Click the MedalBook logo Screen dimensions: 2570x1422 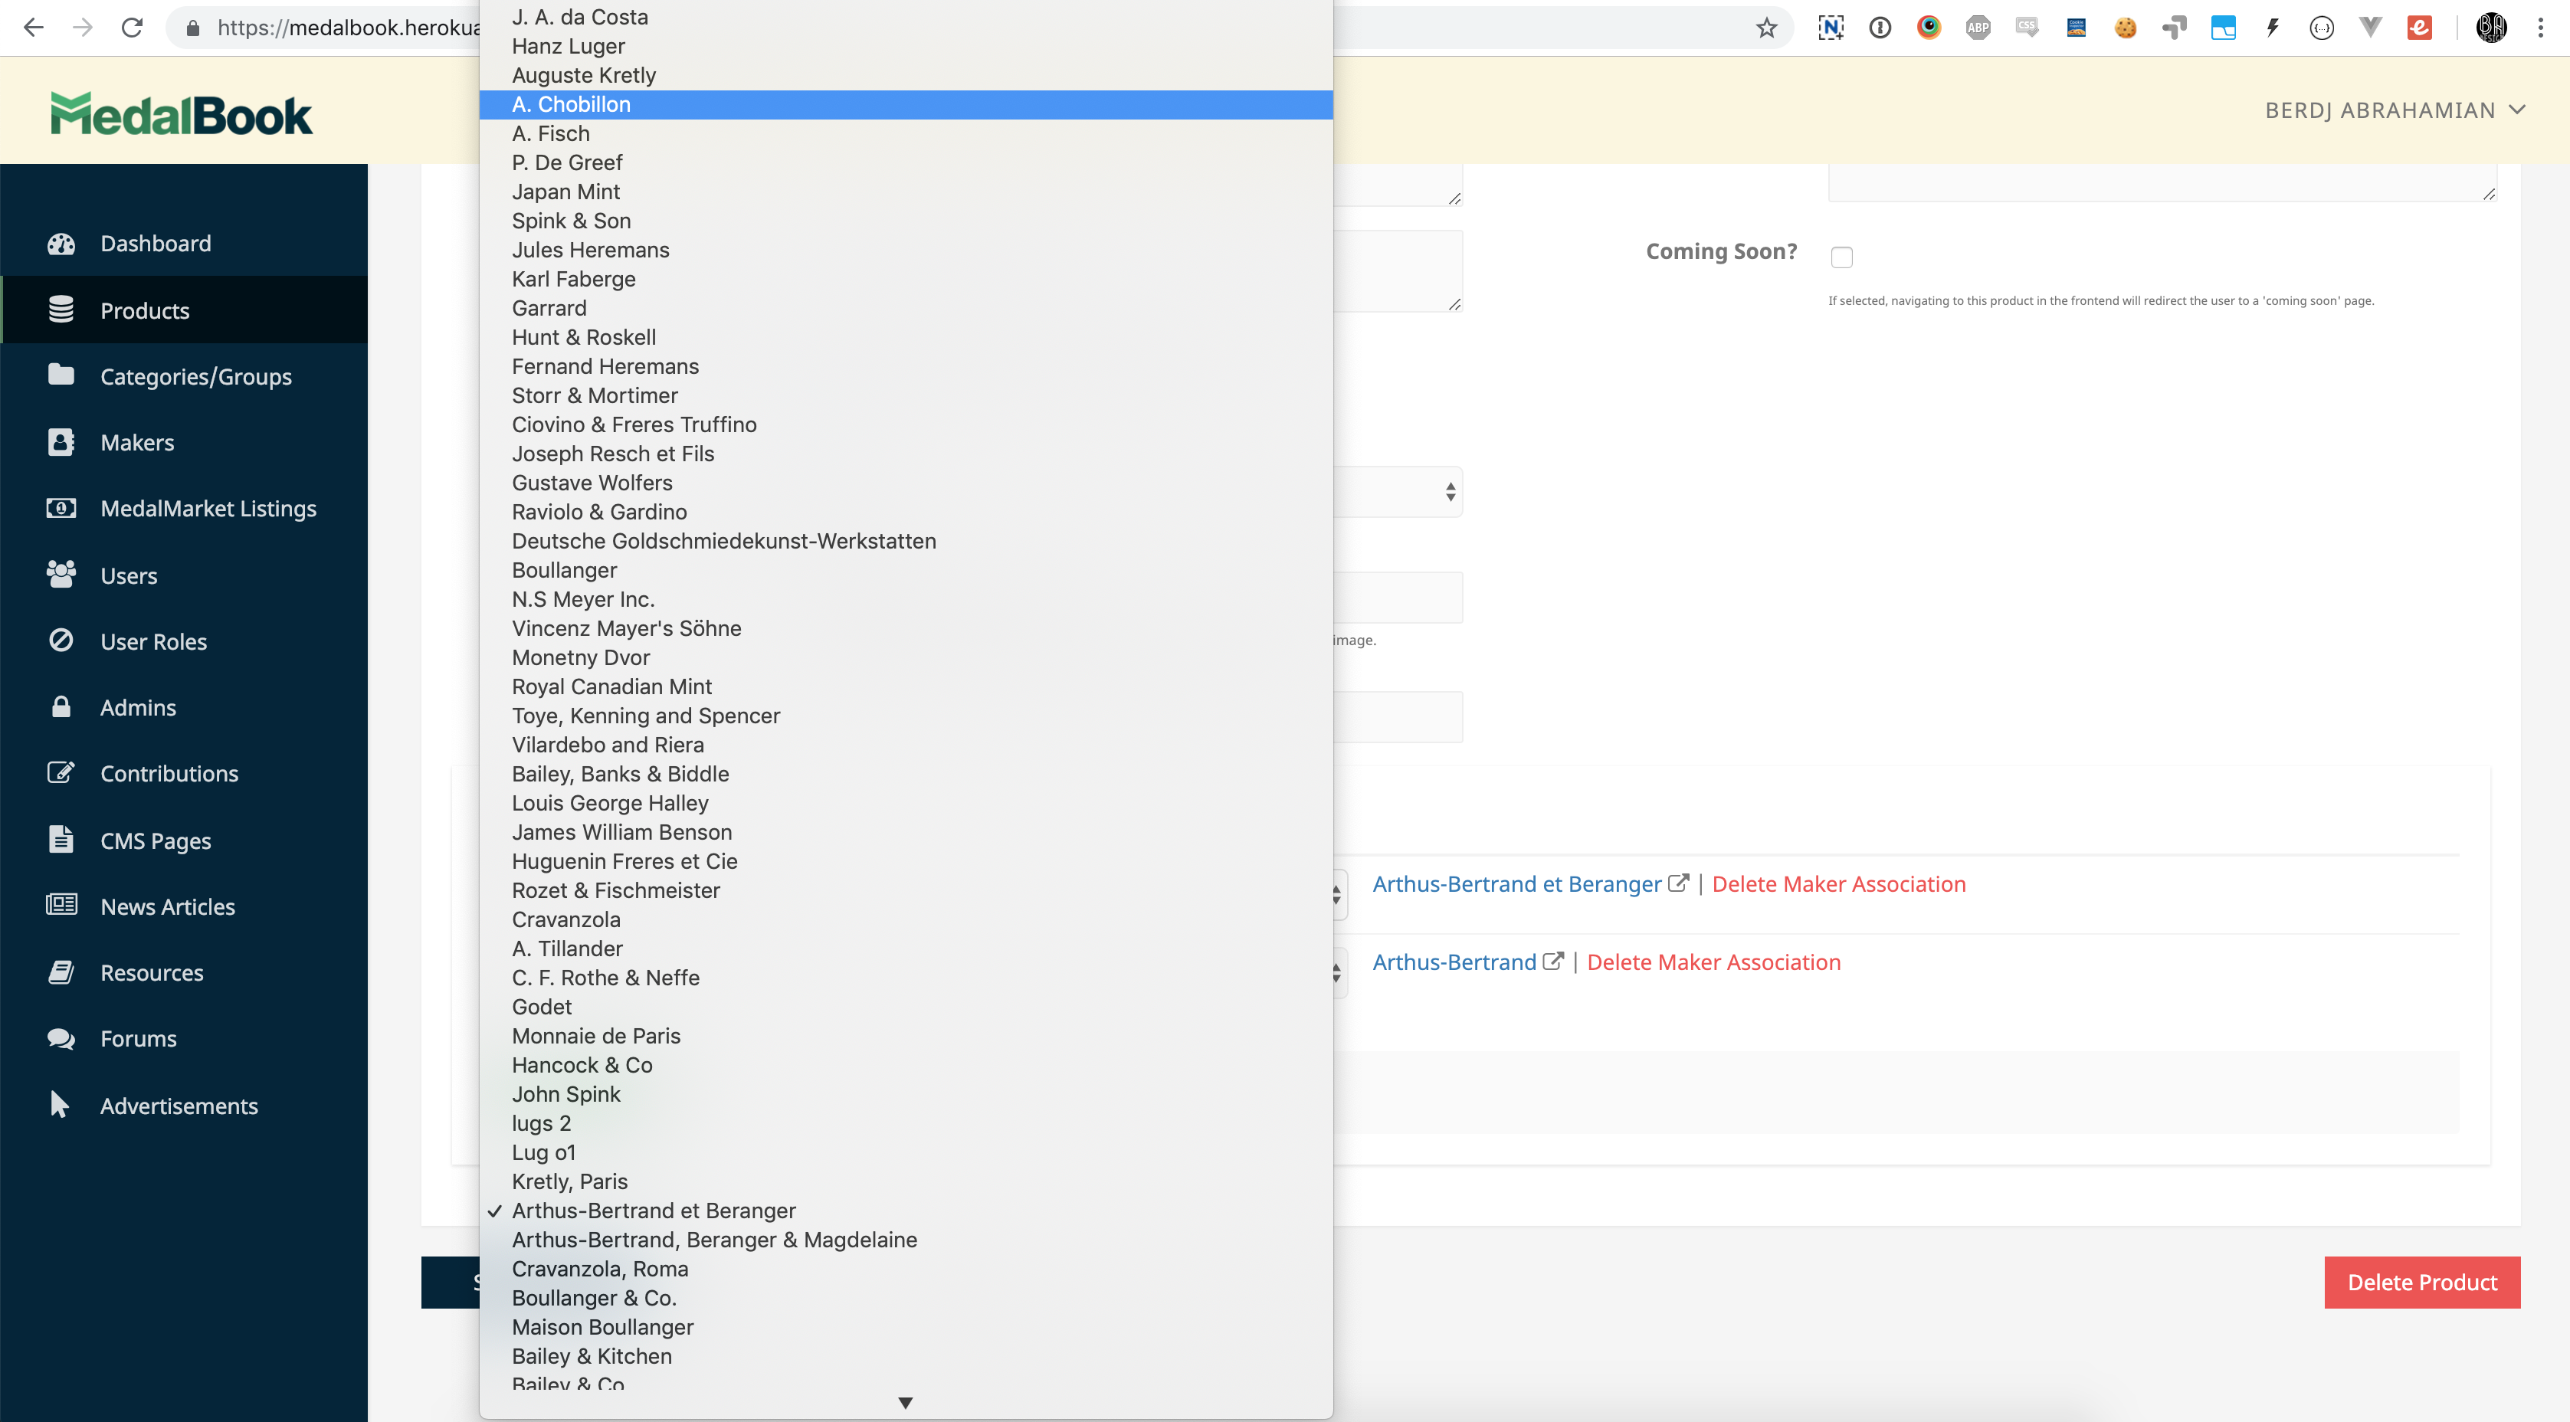(181, 113)
